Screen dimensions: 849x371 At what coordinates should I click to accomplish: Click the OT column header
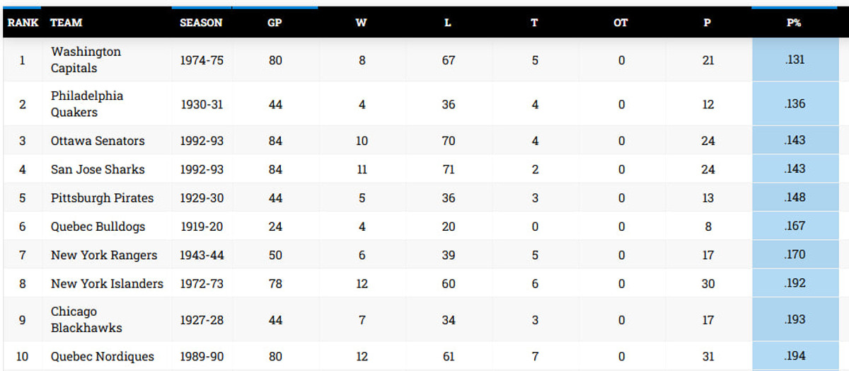tap(620, 23)
